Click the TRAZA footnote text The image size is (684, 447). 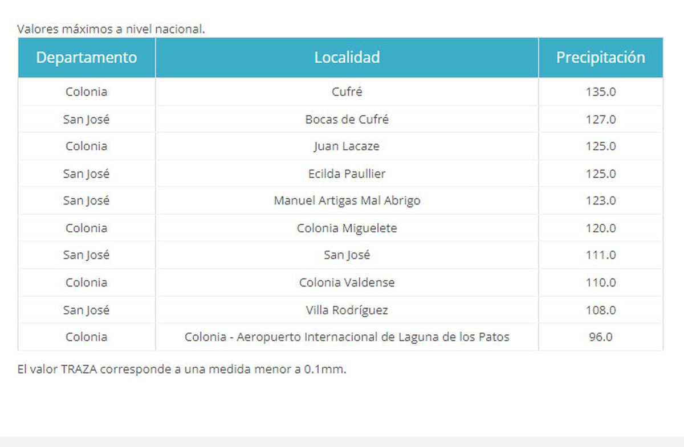182,369
